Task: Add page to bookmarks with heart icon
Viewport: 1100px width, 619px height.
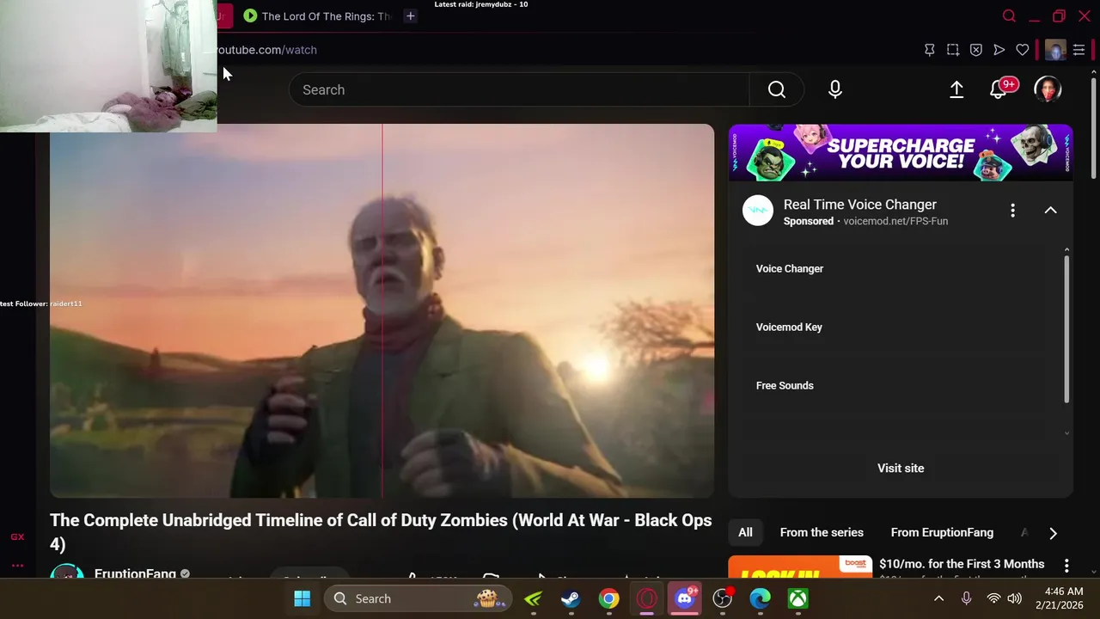Action: 1023,50
